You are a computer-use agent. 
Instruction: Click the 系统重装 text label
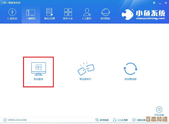tap(38, 79)
